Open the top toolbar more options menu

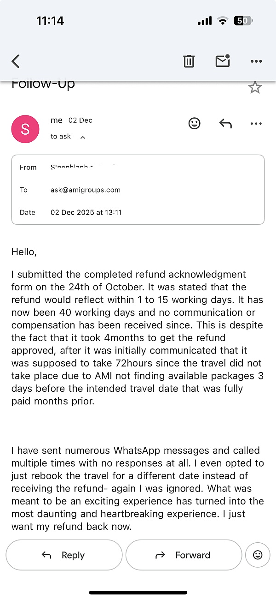click(x=256, y=61)
